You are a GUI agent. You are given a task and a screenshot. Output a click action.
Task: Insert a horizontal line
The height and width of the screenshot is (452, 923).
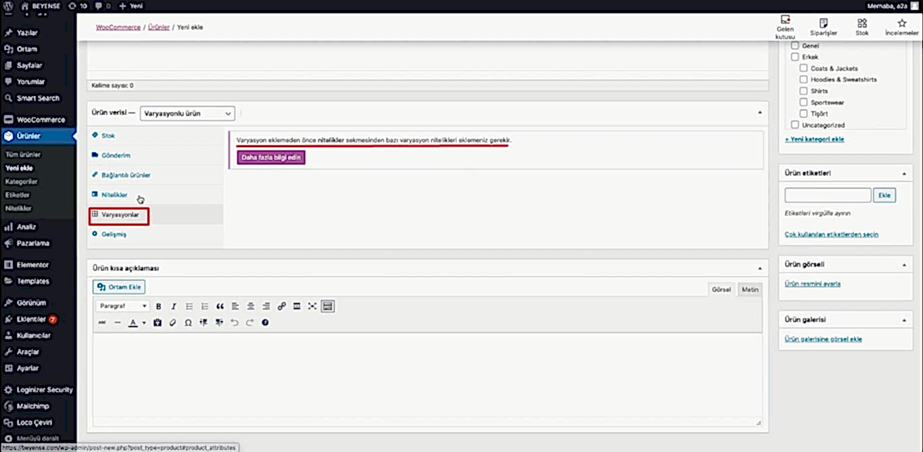click(x=118, y=323)
